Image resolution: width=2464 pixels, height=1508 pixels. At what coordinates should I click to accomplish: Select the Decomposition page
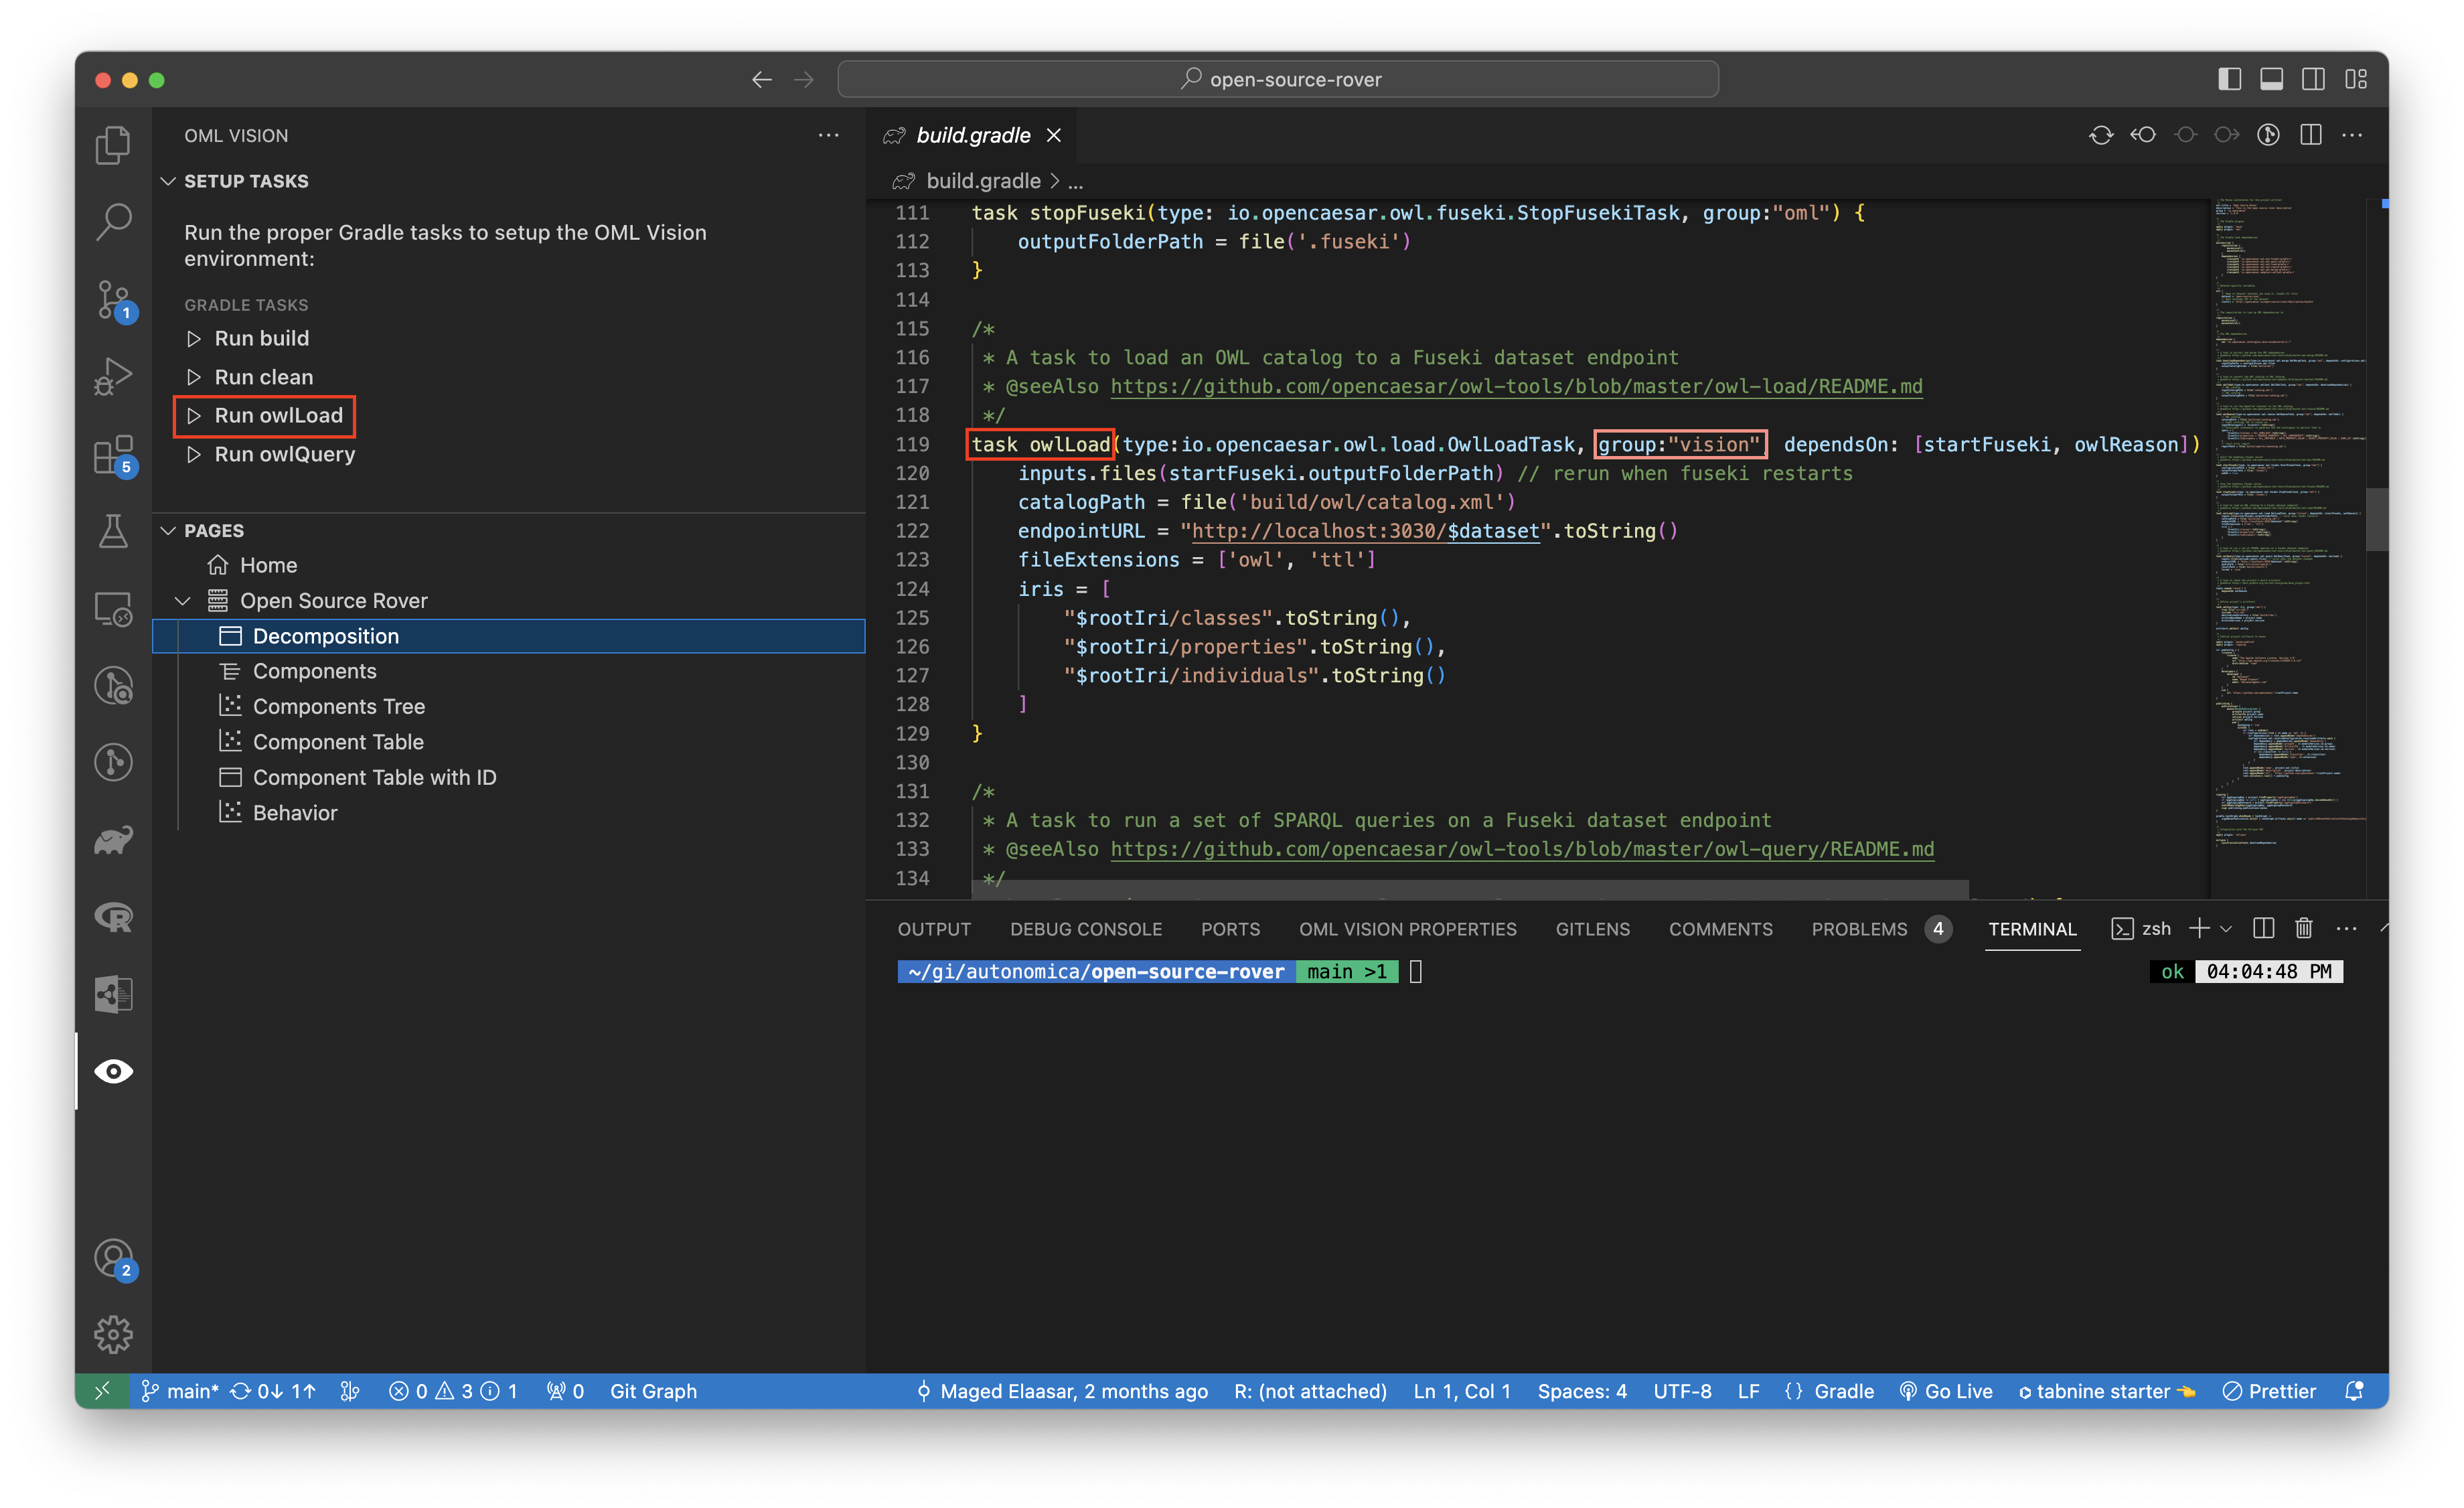(508, 636)
